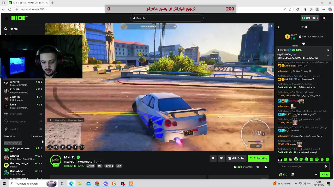This screenshot has height=187, width=334.
Task: Open the kick.com/M7F15/subscribe link
Action: pos(298,58)
